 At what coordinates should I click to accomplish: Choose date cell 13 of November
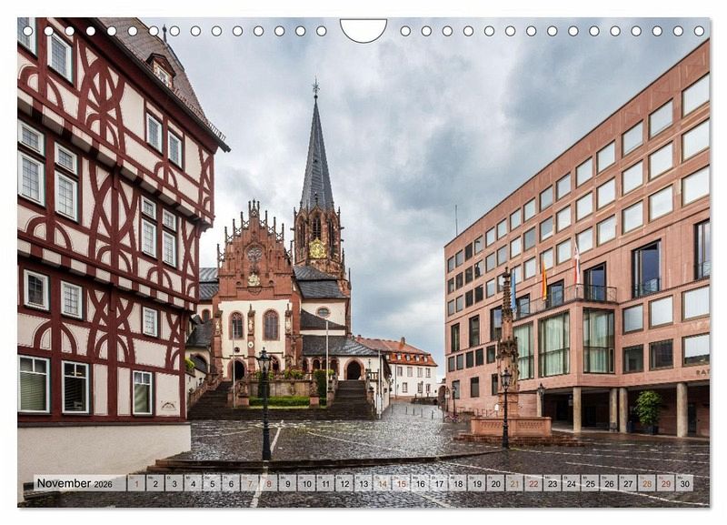point(363,483)
